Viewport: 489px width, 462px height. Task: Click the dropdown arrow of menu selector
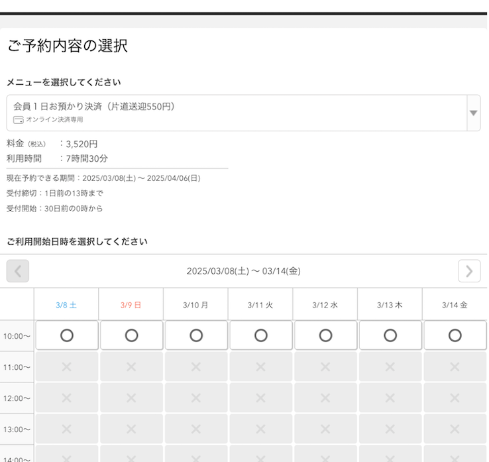coord(473,113)
